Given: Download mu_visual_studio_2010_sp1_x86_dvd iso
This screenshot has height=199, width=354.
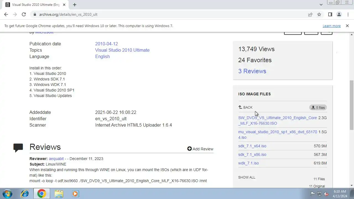Looking at the screenshot, I should point(278,135).
